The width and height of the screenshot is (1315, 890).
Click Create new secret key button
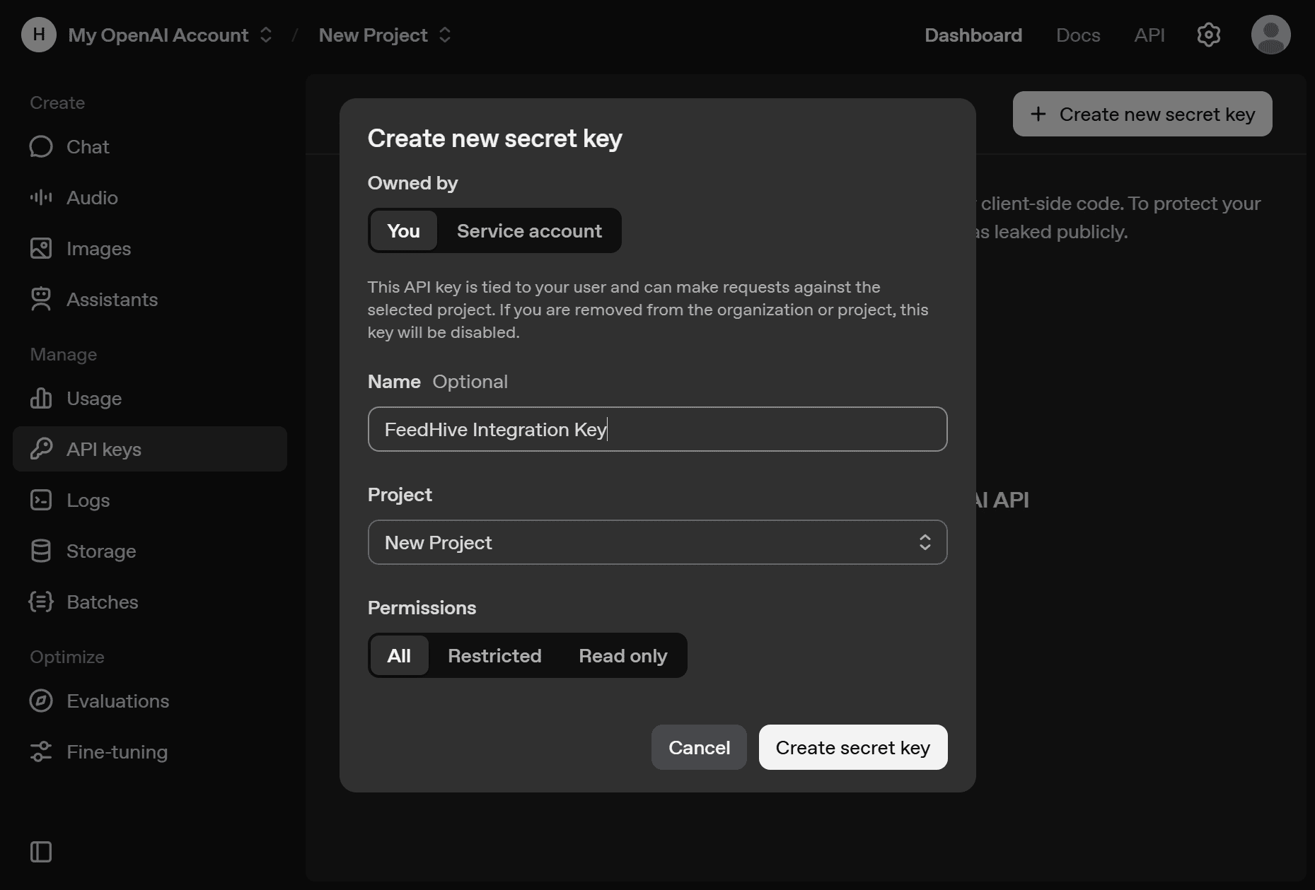(x=1142, y=114)
